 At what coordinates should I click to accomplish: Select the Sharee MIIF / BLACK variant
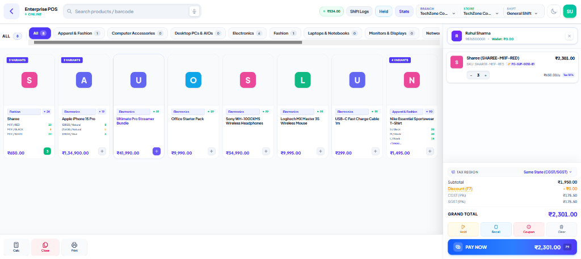pyautogui.click(x=30, y=129)
